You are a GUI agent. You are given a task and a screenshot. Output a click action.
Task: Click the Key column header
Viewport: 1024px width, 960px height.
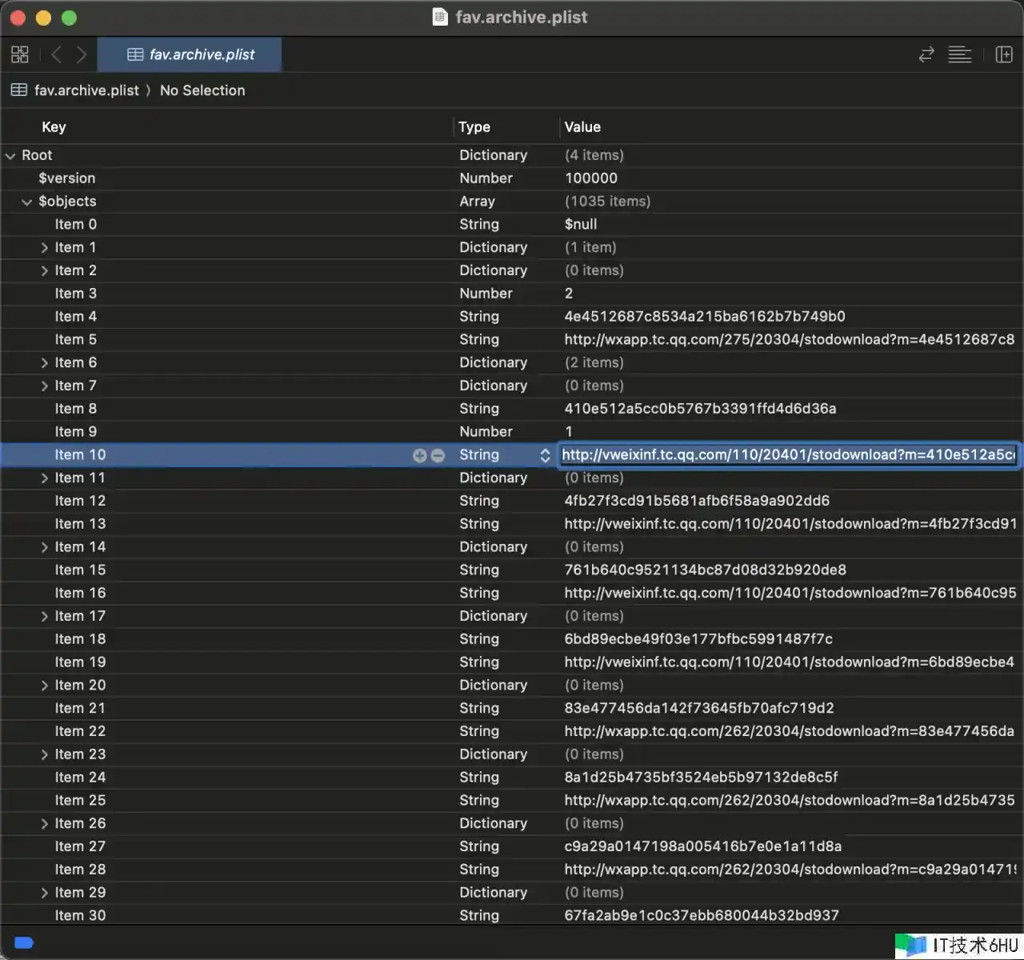point(54,127)
